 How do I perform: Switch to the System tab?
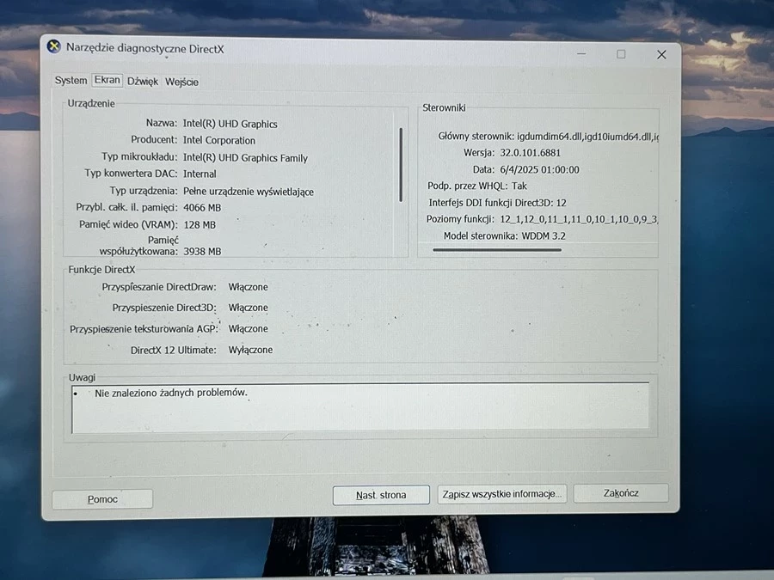pos(71,81)
